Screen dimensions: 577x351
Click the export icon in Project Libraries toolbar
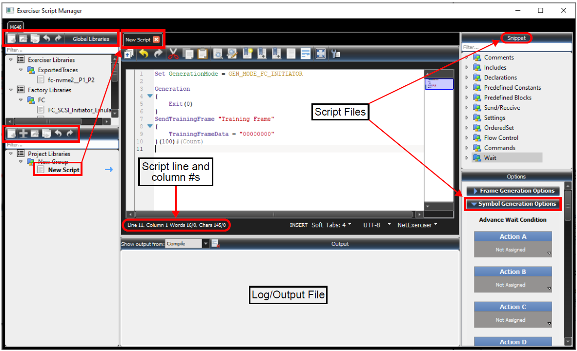[35, 134]
